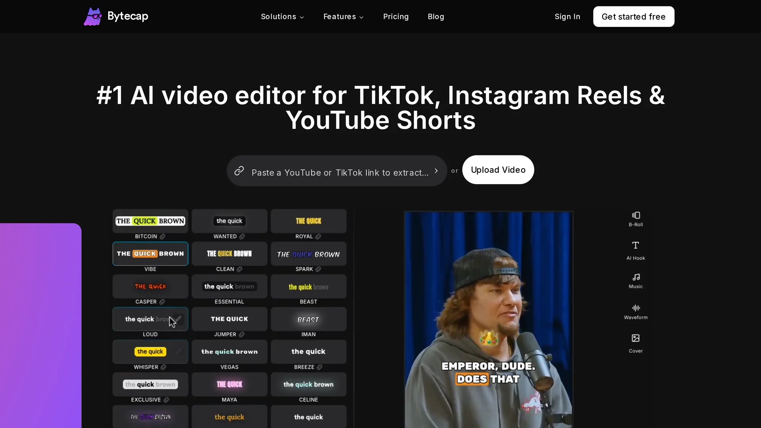Click the "EMPEROR, DUDE." caption text on the video

[x=488, y=366]
